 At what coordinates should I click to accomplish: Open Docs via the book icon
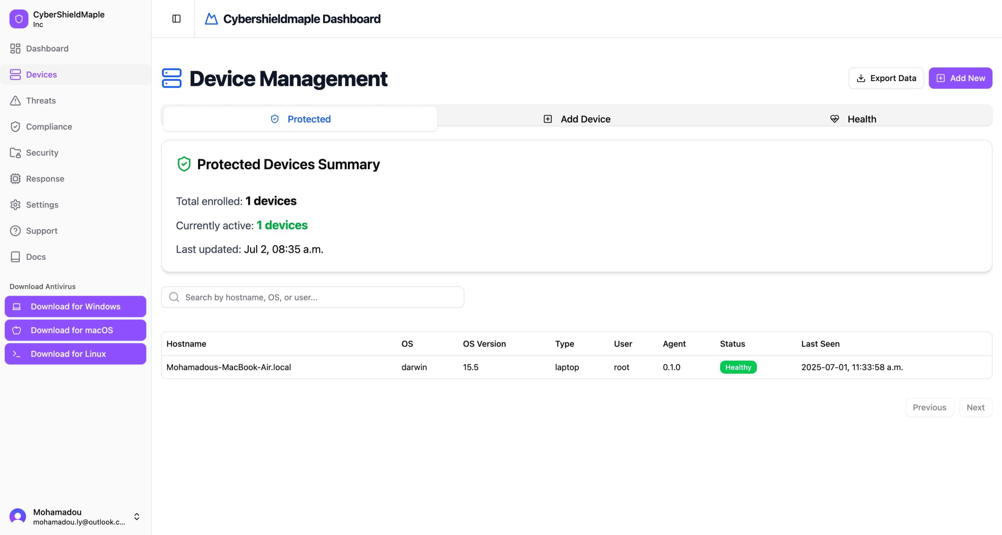click(x=15, y=257)
